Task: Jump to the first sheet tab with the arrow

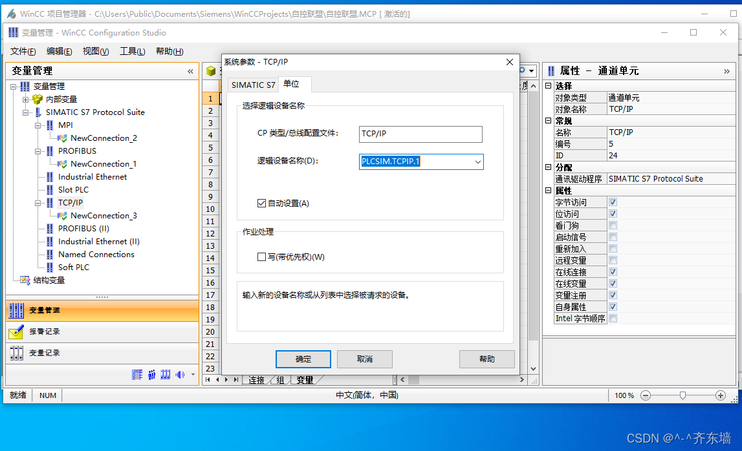Action: click(x=208, y=380)
